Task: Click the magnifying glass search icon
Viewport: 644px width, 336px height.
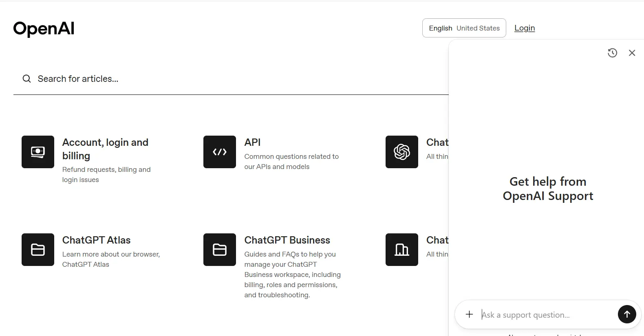Action: 26,79
